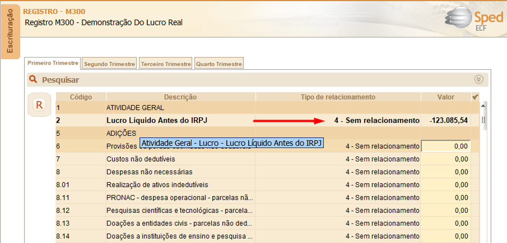Select Pesquisas científicas e tecnológicas row

coord(267,210)
